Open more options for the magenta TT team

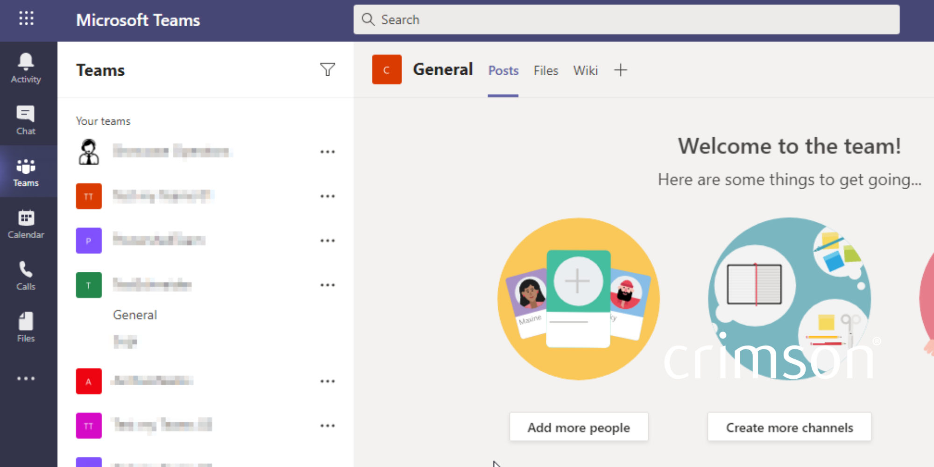(x=328, y=425)
